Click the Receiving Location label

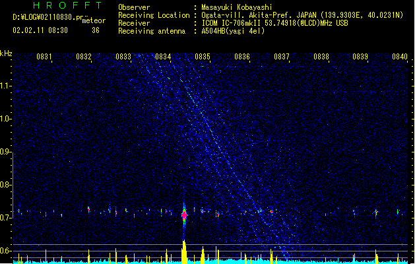(x=154, y=15)
